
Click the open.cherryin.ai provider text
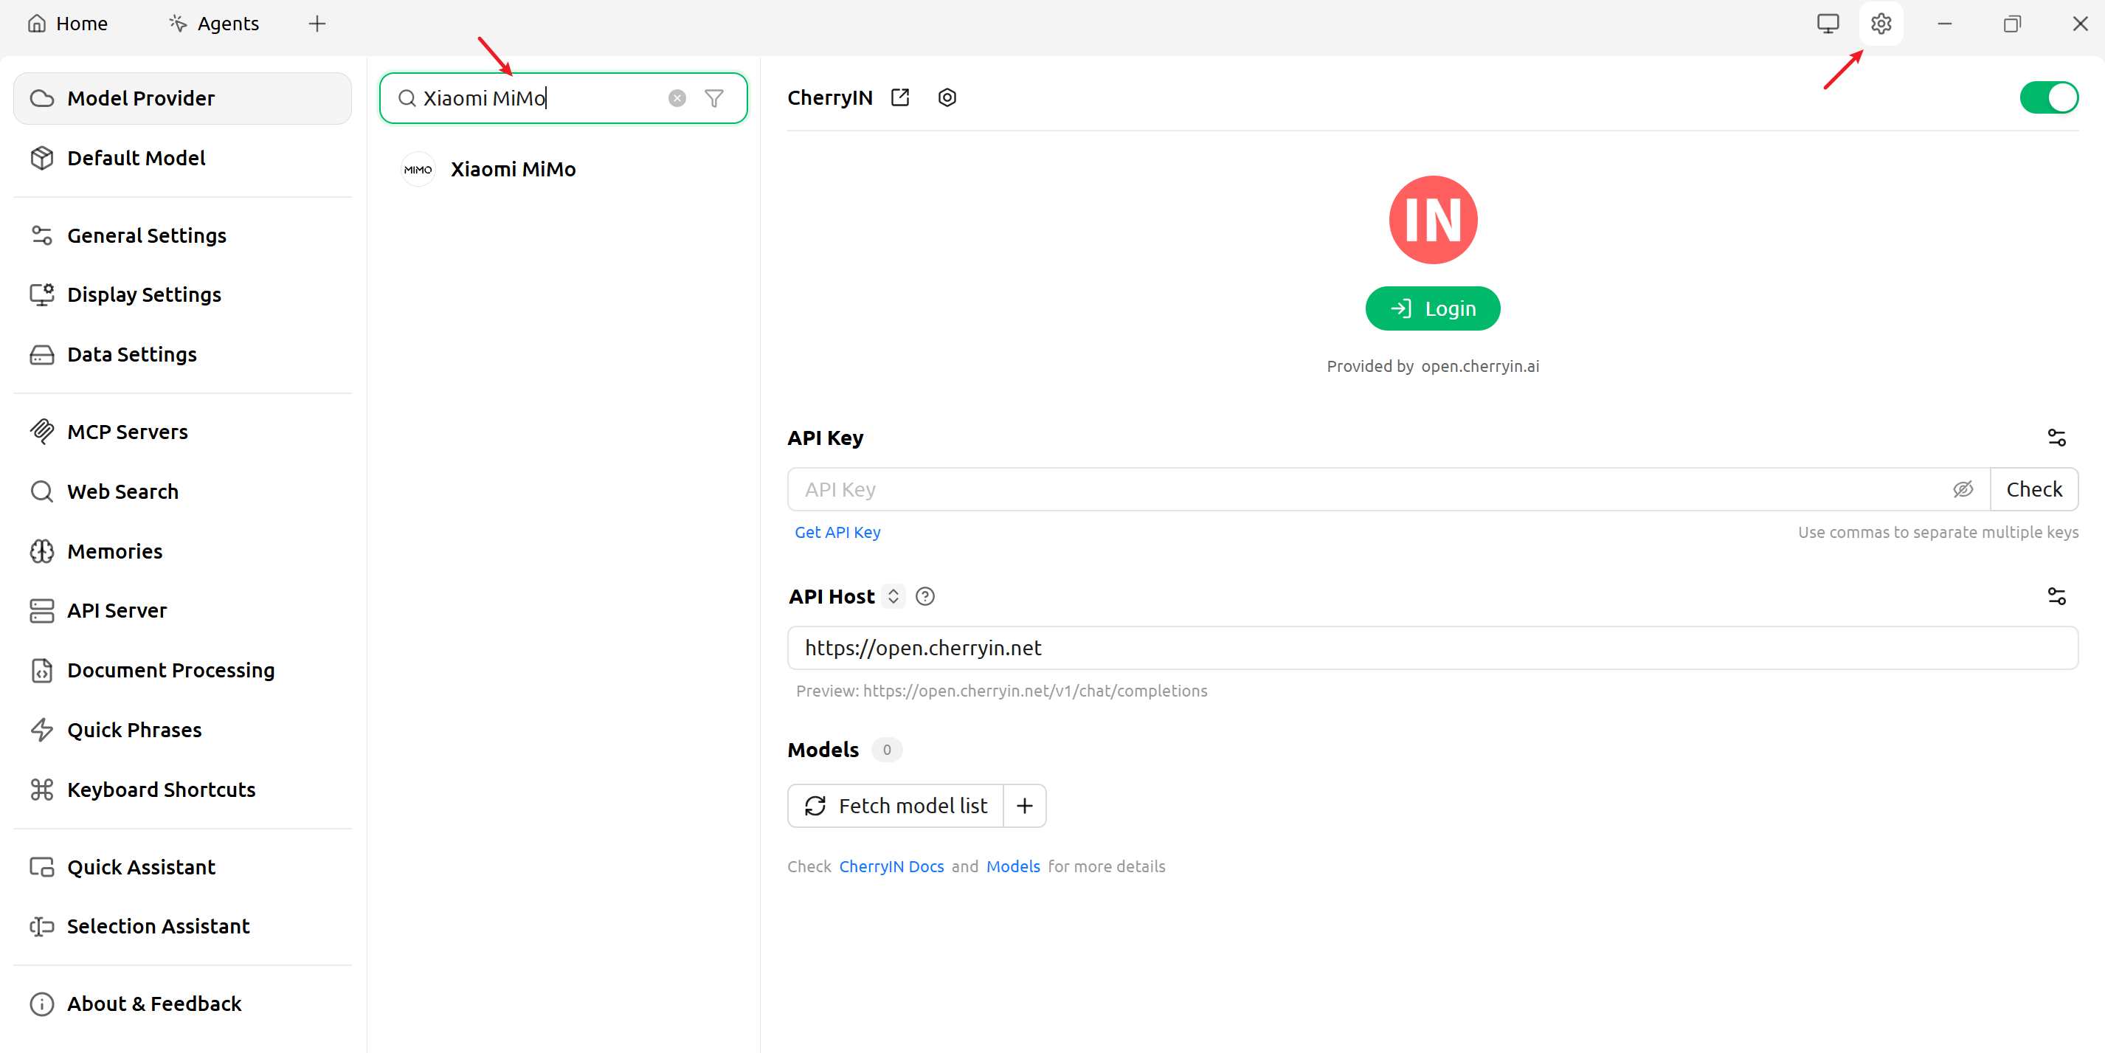coord(1480,366)
